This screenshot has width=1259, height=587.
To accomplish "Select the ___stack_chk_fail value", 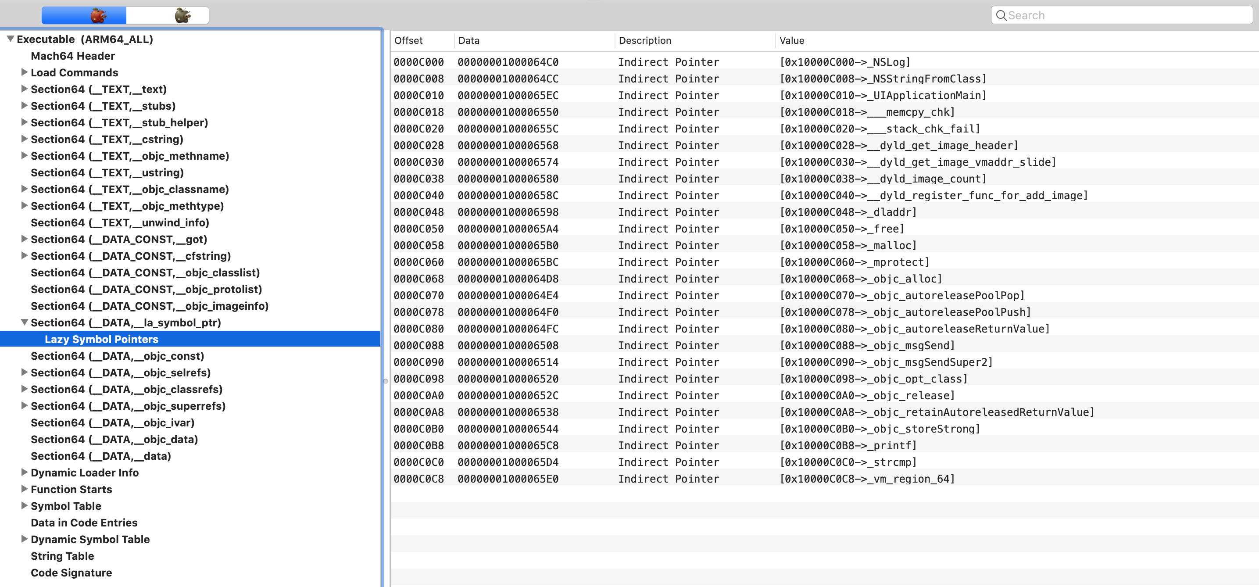I will [x=880, y=129].
